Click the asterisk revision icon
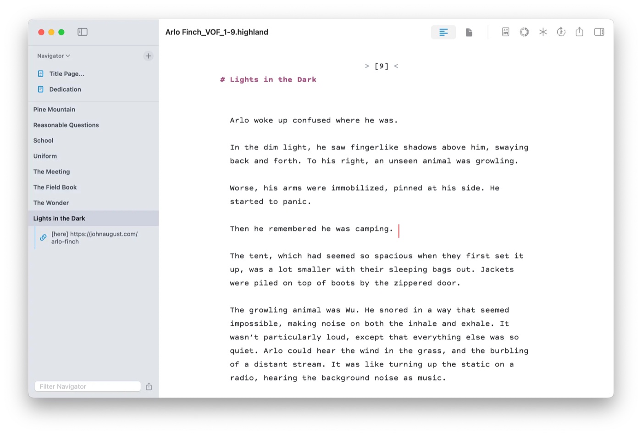This screenshot has height=435, width=642. pos(543,32)
